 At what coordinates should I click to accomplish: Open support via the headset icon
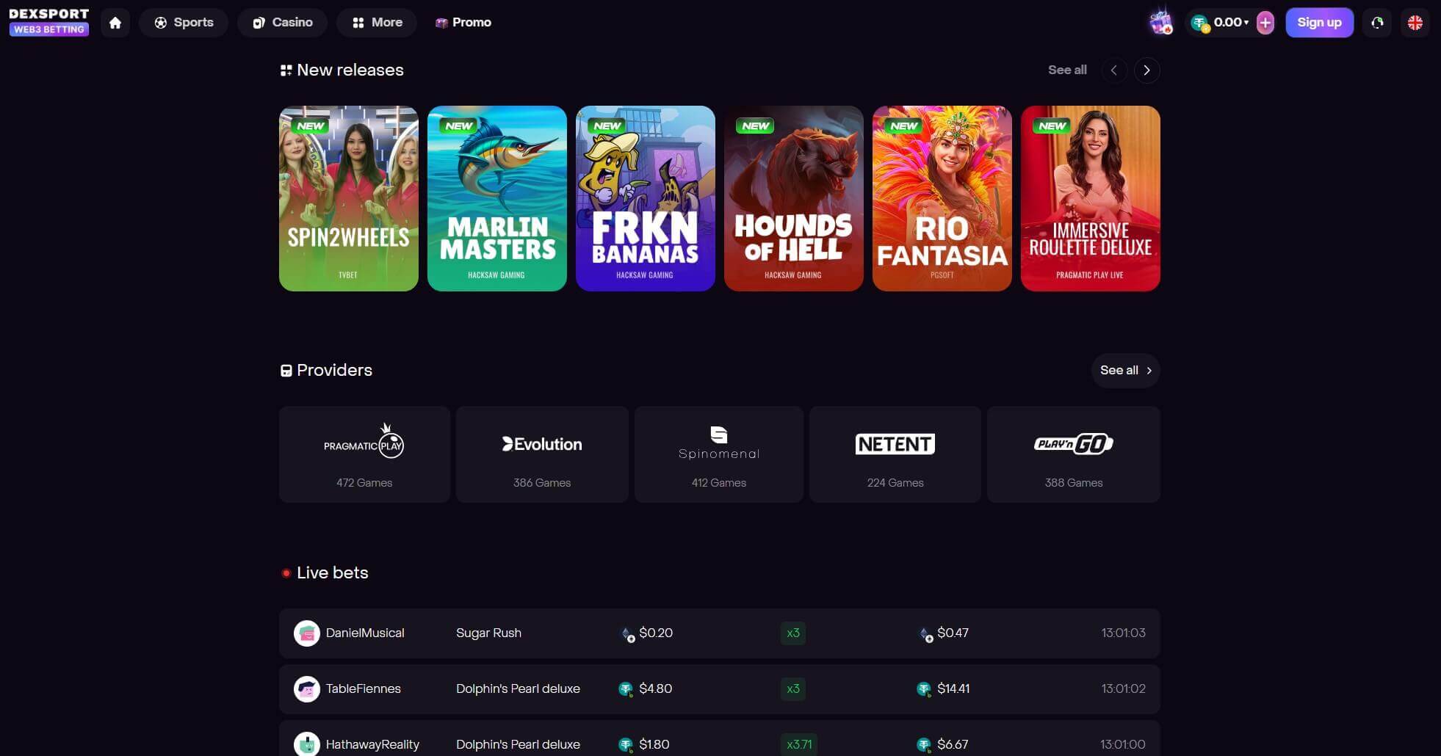[x=1378, y=23]
